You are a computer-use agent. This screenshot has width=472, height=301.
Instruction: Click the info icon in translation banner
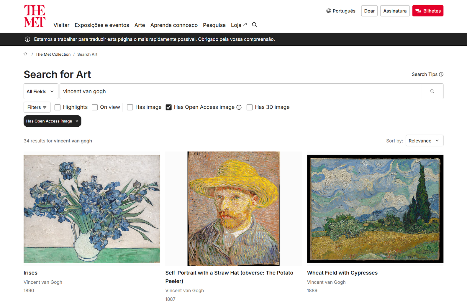[27, 39]
